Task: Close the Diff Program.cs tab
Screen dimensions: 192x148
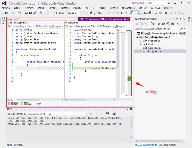Action: [x=128, y=19]
